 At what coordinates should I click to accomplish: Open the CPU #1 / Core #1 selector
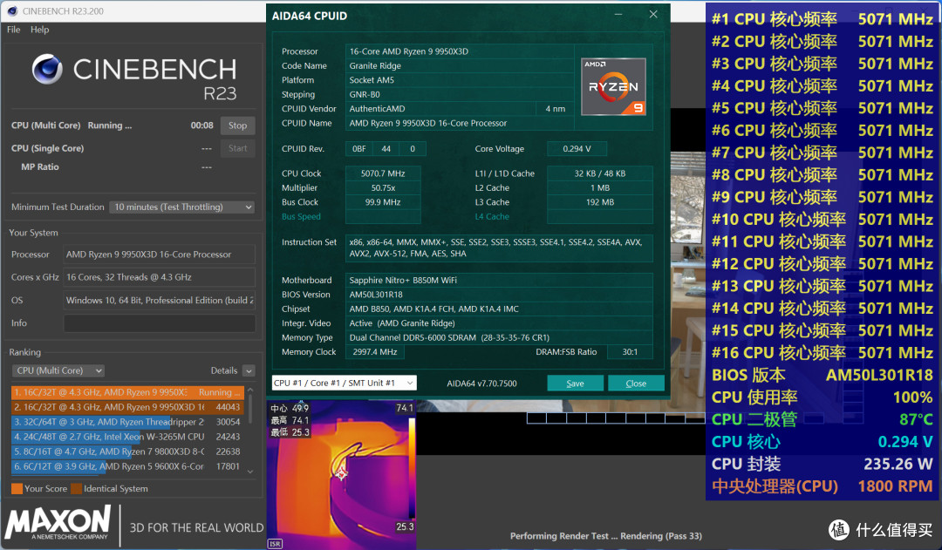pyautogui.click(x=345, y=383)
